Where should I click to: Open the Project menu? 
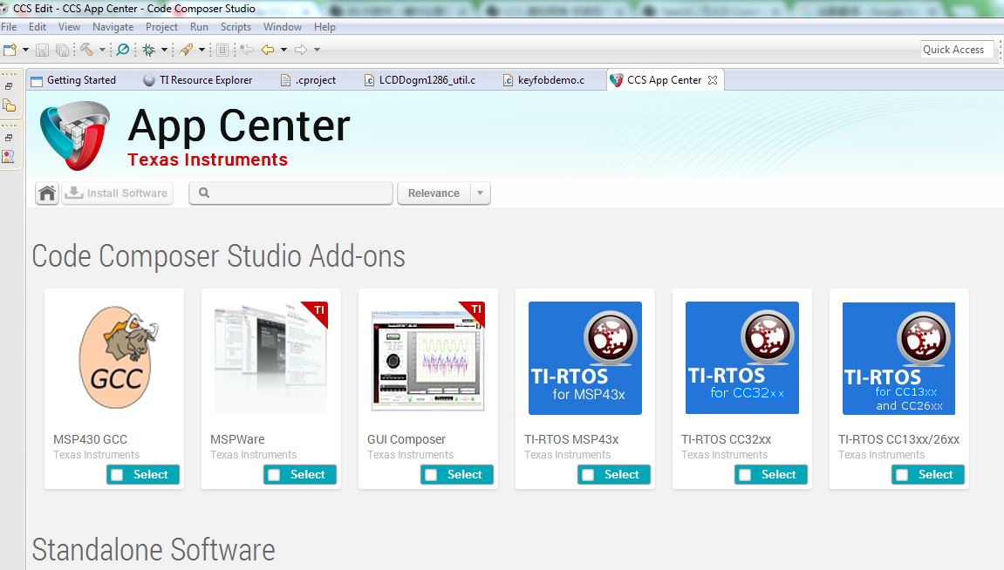(x=161, y=27)
